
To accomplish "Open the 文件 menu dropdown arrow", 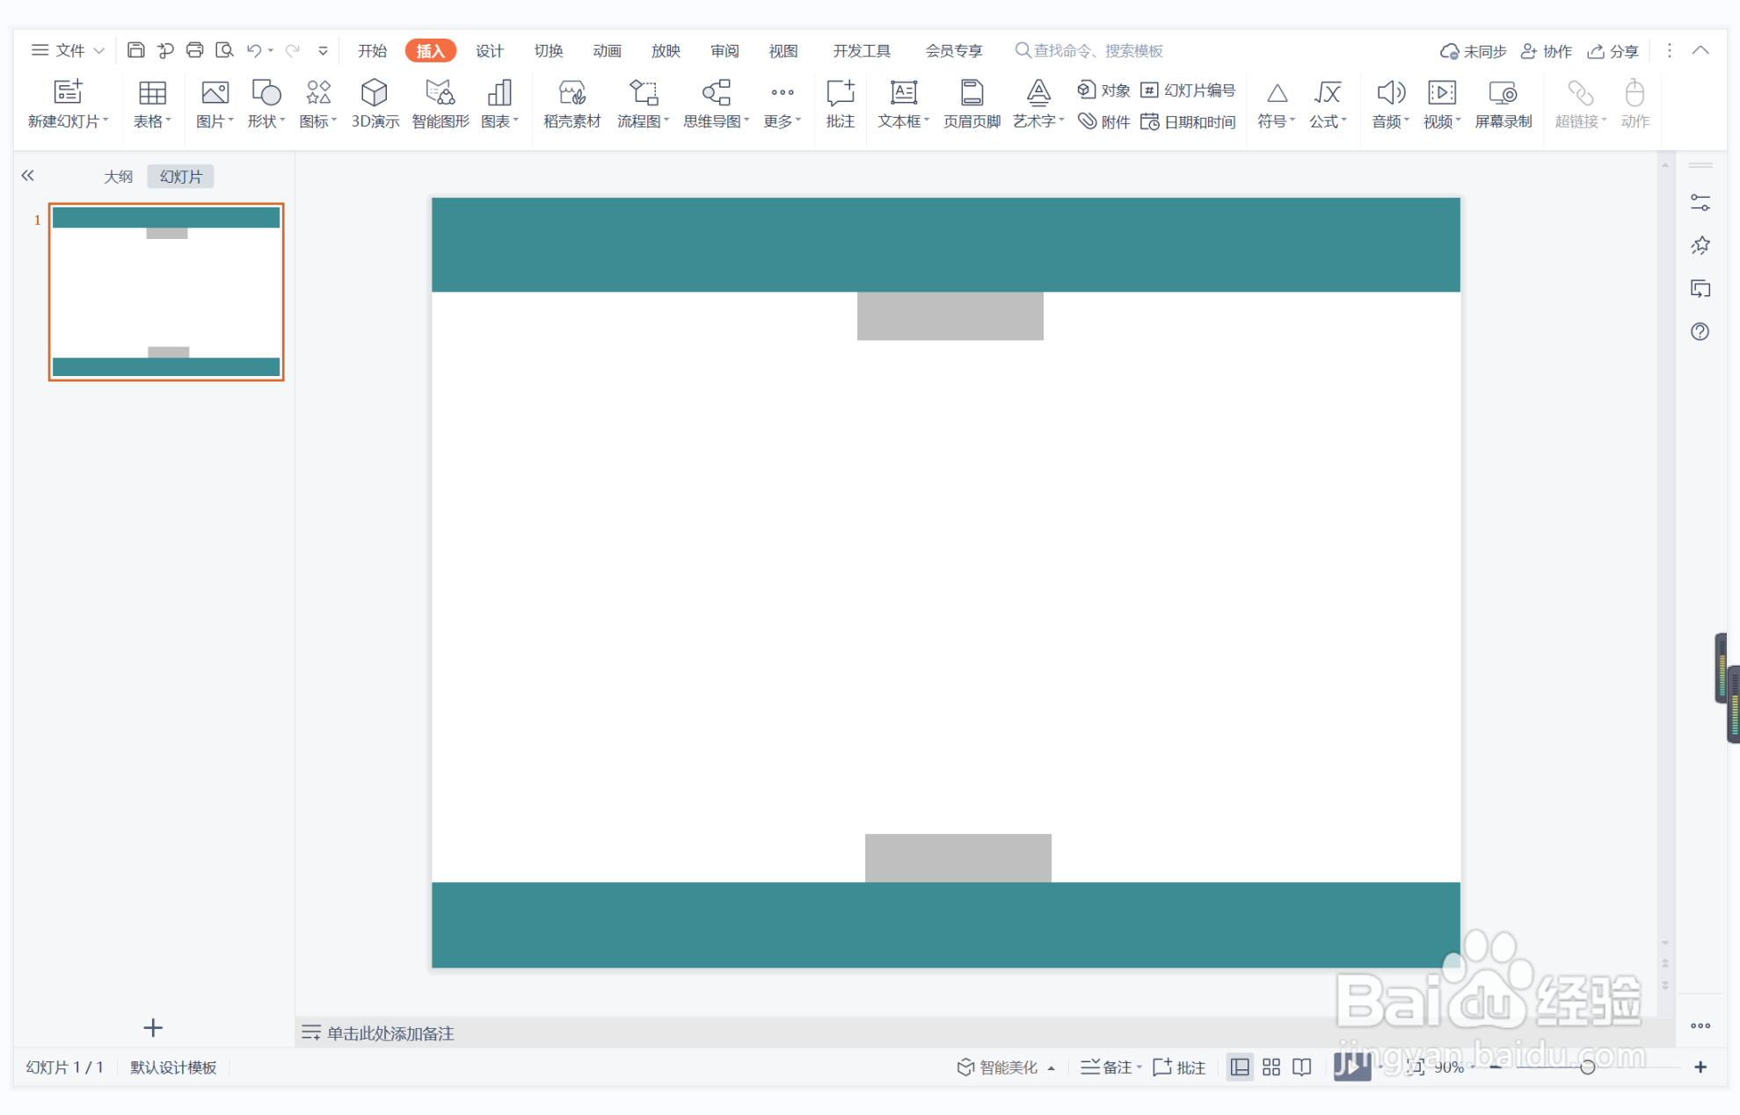I will [x=99, y=51].
